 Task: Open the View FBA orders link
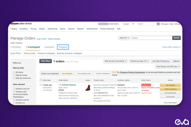click(171, 47)
